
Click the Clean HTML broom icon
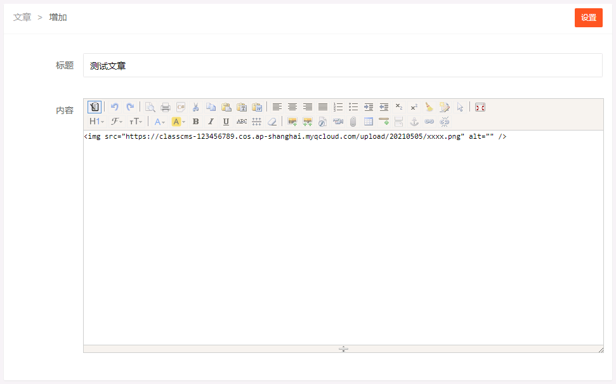pos(429,107)
